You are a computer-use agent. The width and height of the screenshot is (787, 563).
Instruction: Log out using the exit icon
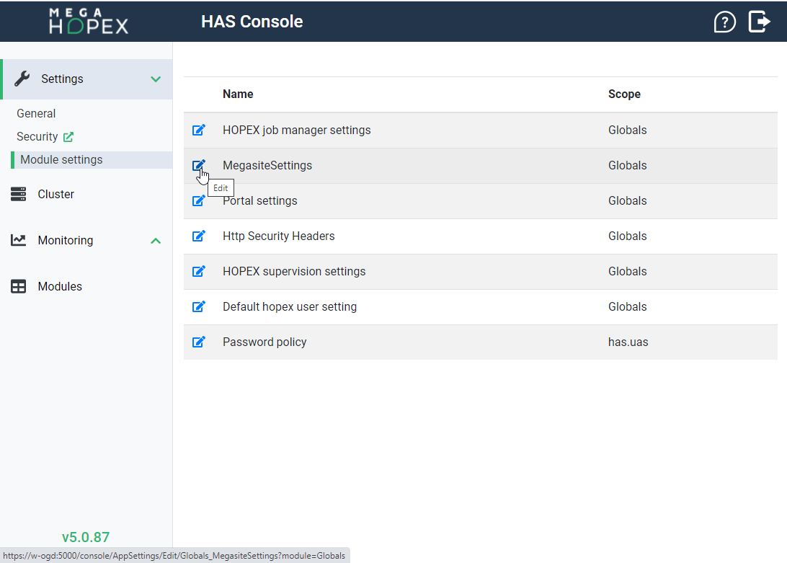(759, 22)
